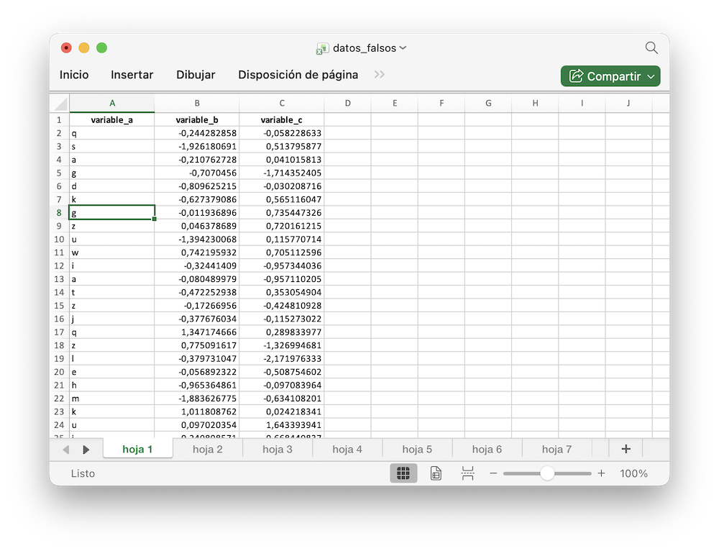
Task: Add a new sheet with plus button
Action: pyautogui.click(x=626, y=449)
